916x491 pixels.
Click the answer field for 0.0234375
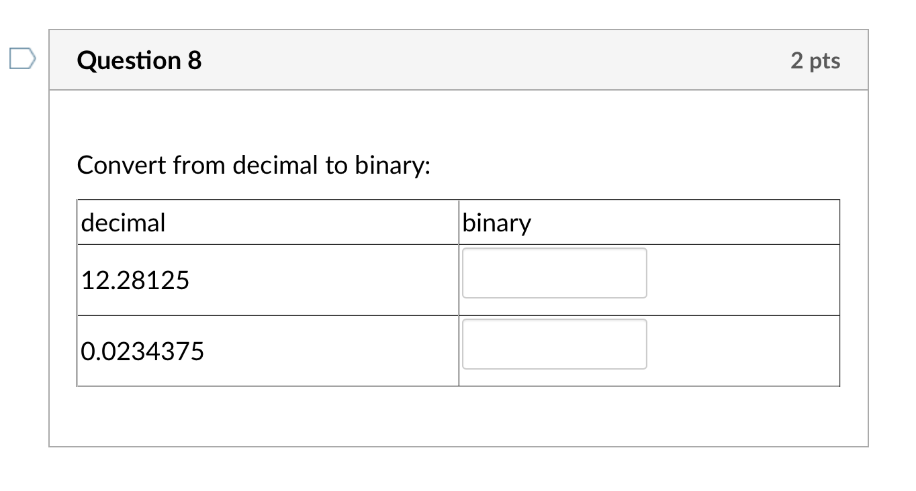coord(554,343)
